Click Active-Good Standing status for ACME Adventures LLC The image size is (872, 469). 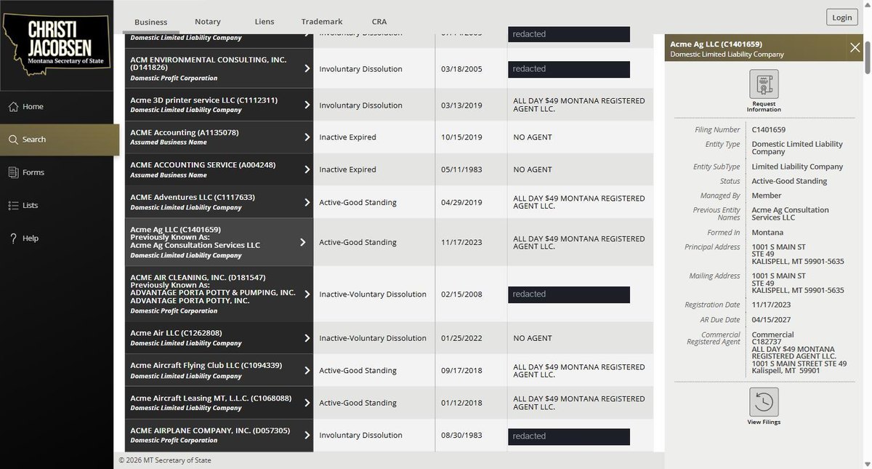click(x=358, y=203)
